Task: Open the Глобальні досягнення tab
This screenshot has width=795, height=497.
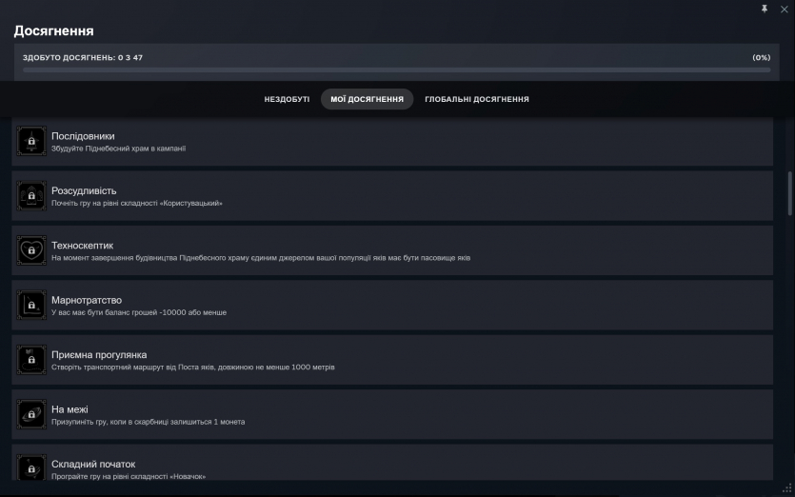Action: pos(476,99)
